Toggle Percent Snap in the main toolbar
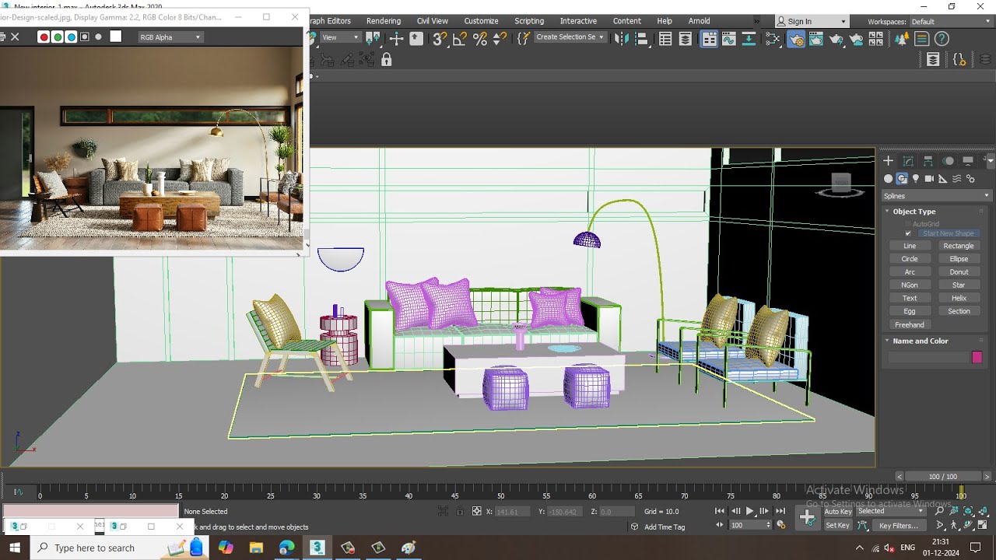The height and width of the screenshot is (560, 996). [480, 38]
